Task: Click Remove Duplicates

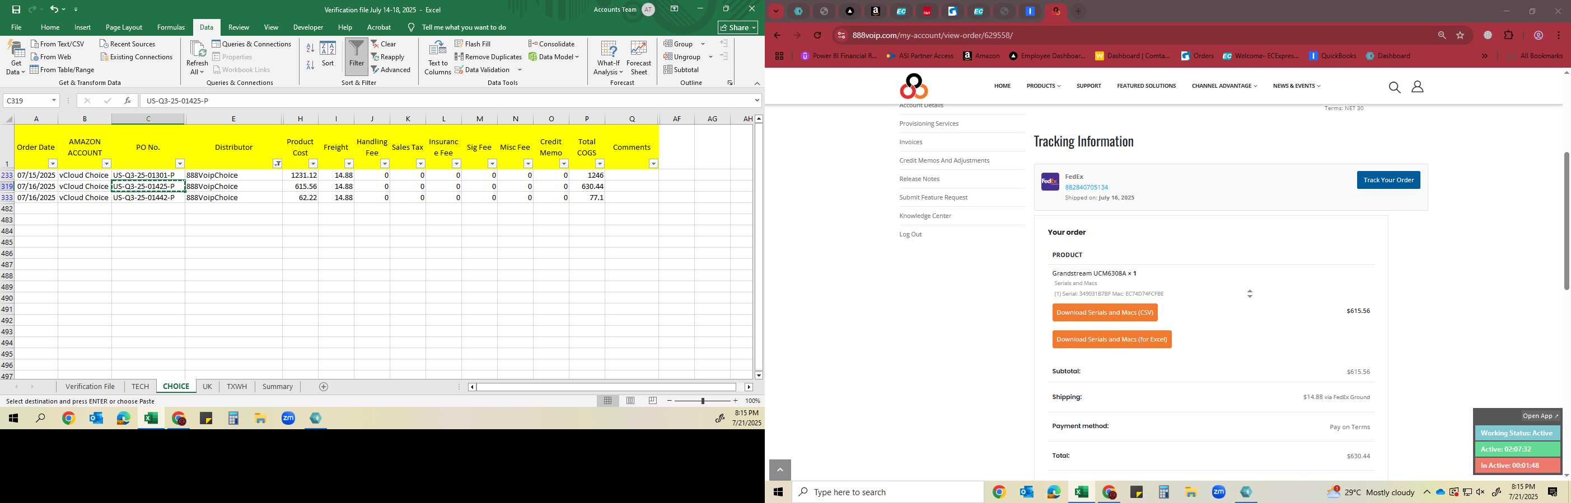Action: pos(489,56)
